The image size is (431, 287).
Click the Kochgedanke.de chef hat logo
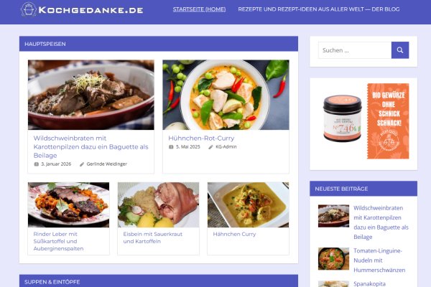[29, 9]
